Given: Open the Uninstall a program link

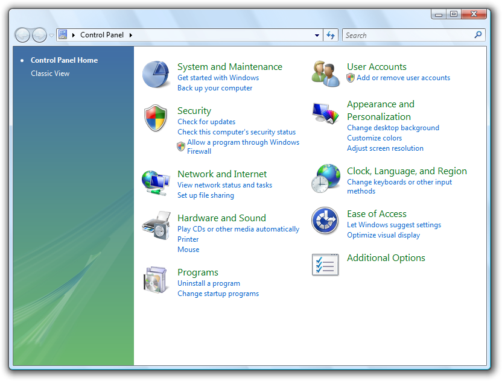Looking at the screenshot, I should [209, 283].
